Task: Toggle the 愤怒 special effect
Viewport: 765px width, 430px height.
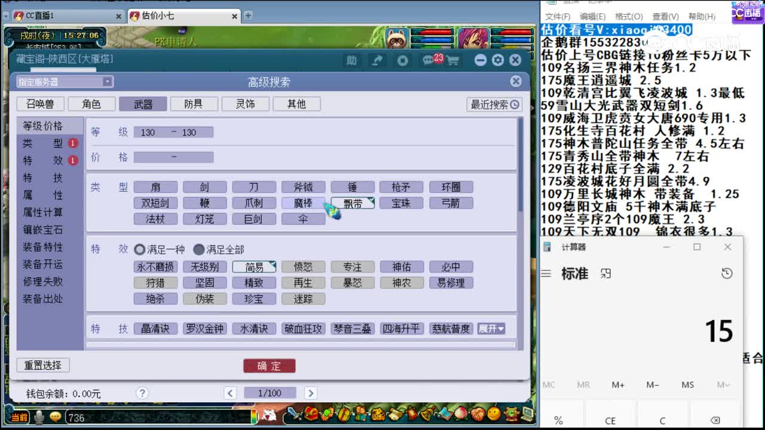Action: click(304, 267)
